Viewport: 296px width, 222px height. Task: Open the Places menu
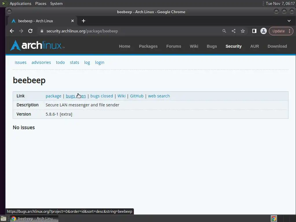[41, 3]
